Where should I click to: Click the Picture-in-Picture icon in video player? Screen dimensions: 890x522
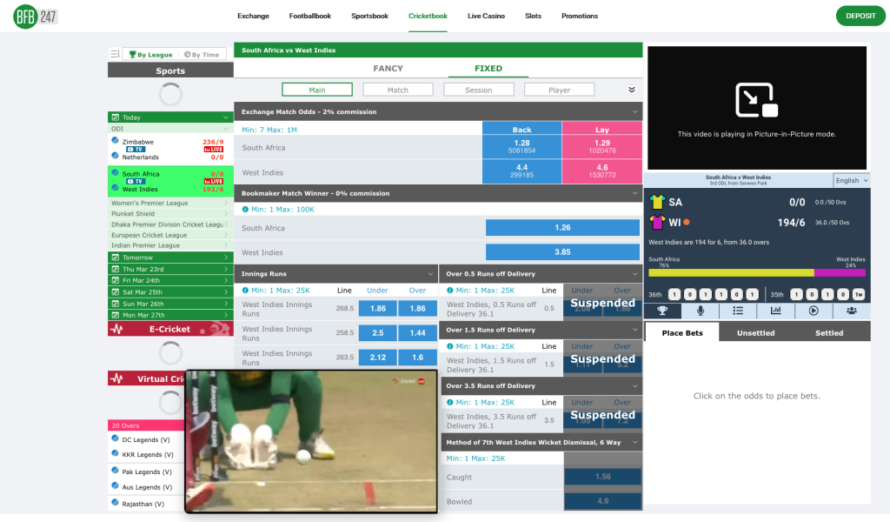tap(757, 100)
